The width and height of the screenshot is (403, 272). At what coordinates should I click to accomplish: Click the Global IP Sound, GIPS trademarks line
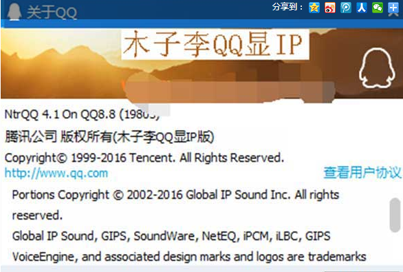[171, 236]
